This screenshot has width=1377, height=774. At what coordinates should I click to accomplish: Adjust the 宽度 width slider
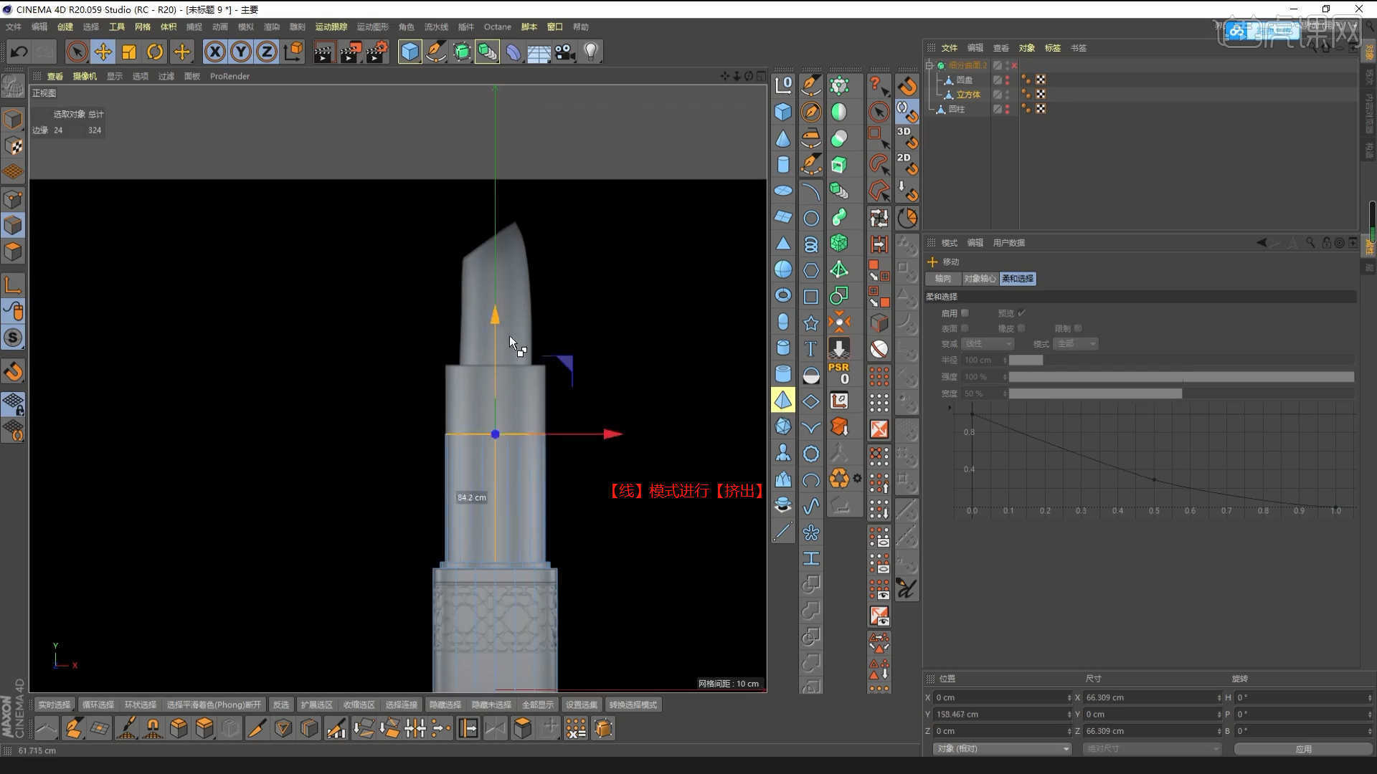click(1181, 393)
